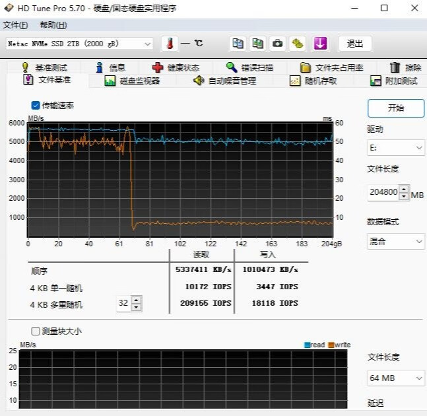
Task: Open the 数据模式 混合 dropdown
Action: (x=396, y=242)
